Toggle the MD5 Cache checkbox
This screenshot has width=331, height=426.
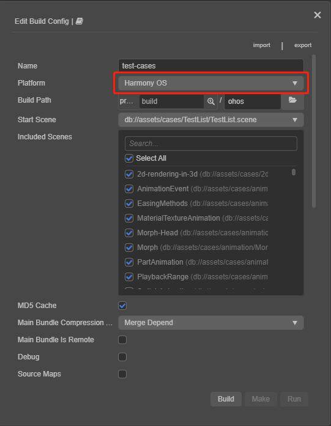click(x=122, y=306)
